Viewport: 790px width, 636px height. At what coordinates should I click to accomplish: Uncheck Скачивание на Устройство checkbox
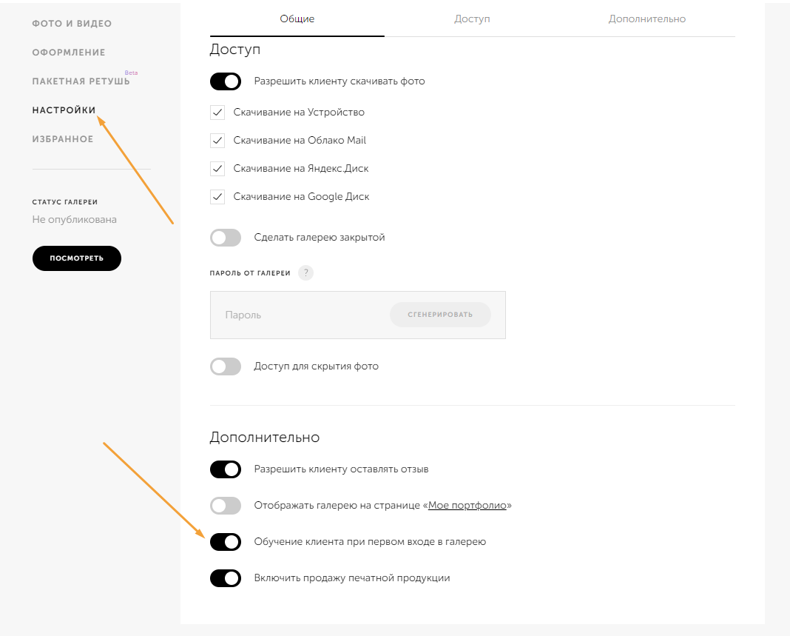217,113
